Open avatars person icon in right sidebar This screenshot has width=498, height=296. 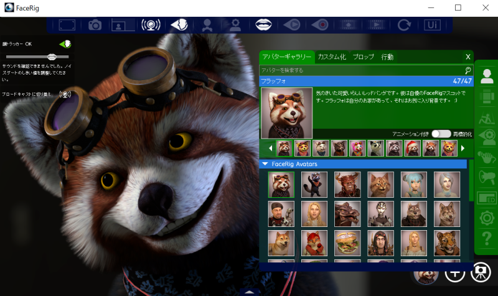coord(487,76)
